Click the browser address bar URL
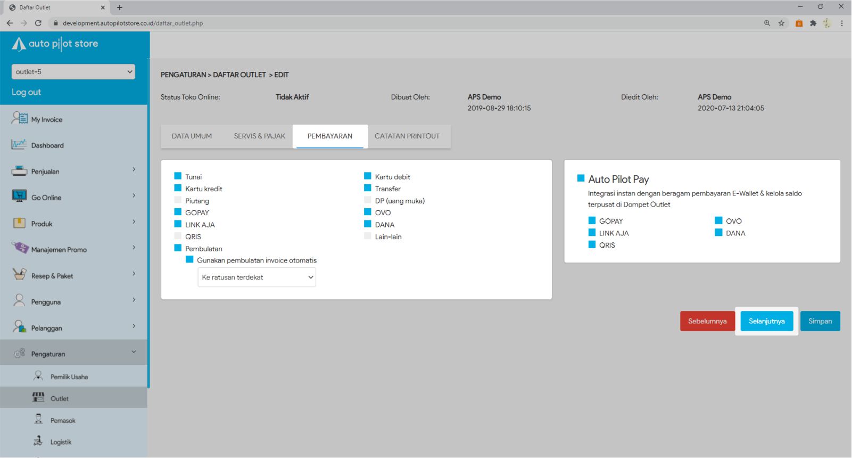This screenshot has height=458, width=852. coord(133,23)
